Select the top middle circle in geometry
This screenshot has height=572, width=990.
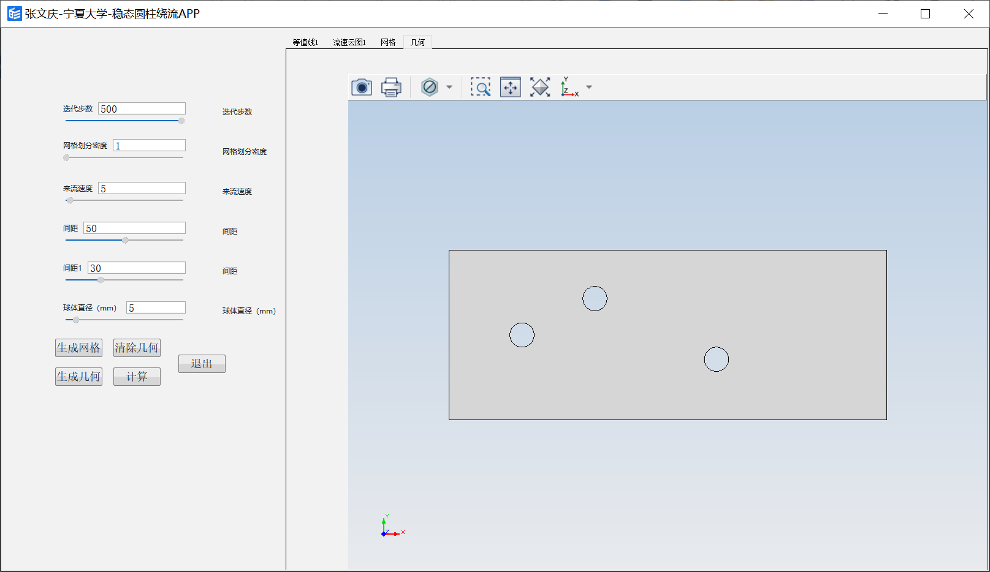pyautogui.click(x=595, y=298)
